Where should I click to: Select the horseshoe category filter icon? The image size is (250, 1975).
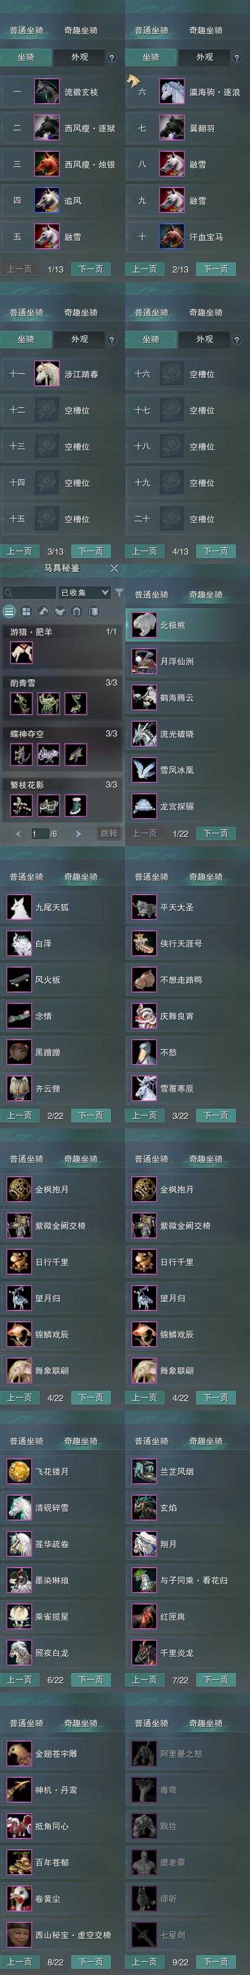click(76, 611)
